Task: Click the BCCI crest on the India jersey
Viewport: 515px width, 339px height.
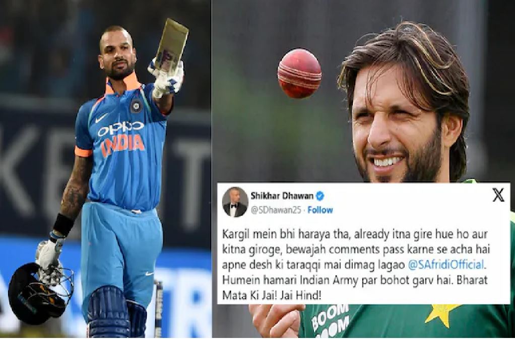Action: [136, 107]
